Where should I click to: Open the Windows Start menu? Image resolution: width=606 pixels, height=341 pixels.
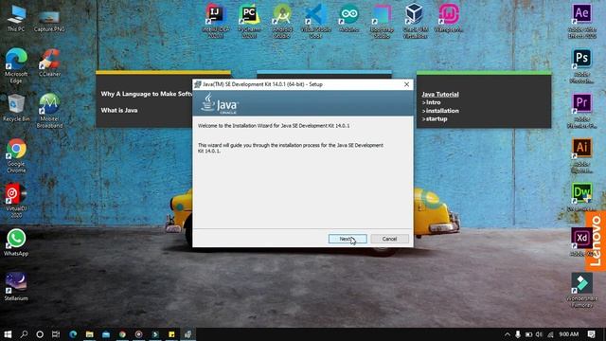coord(8,334)
